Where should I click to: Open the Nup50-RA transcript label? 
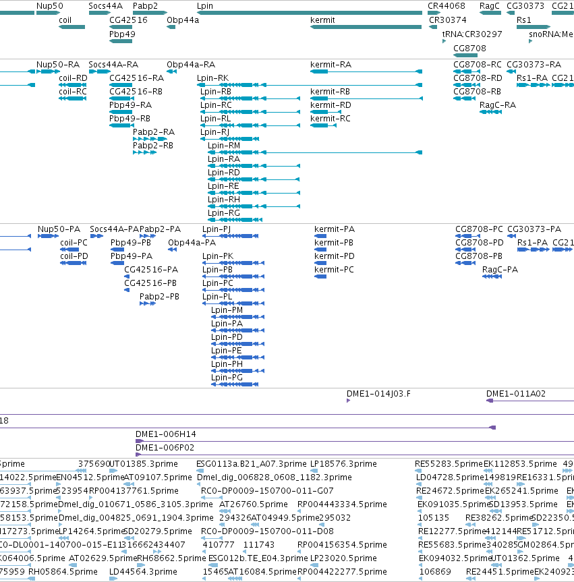58,65
